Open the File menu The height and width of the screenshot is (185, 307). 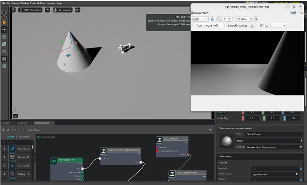tap(4, 3)
